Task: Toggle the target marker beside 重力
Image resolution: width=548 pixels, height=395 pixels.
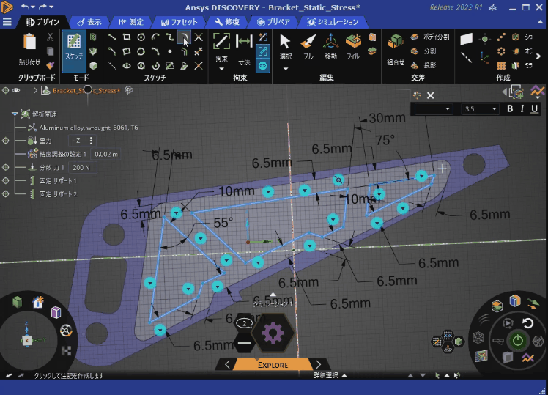Action: [6, 141]
